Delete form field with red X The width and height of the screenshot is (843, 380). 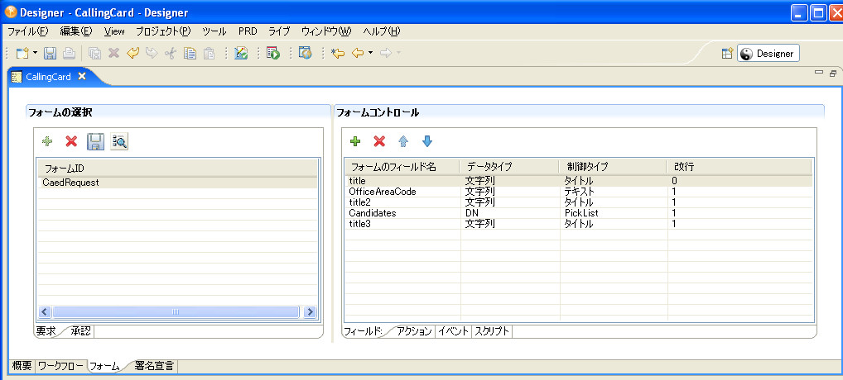click(379, 141)
